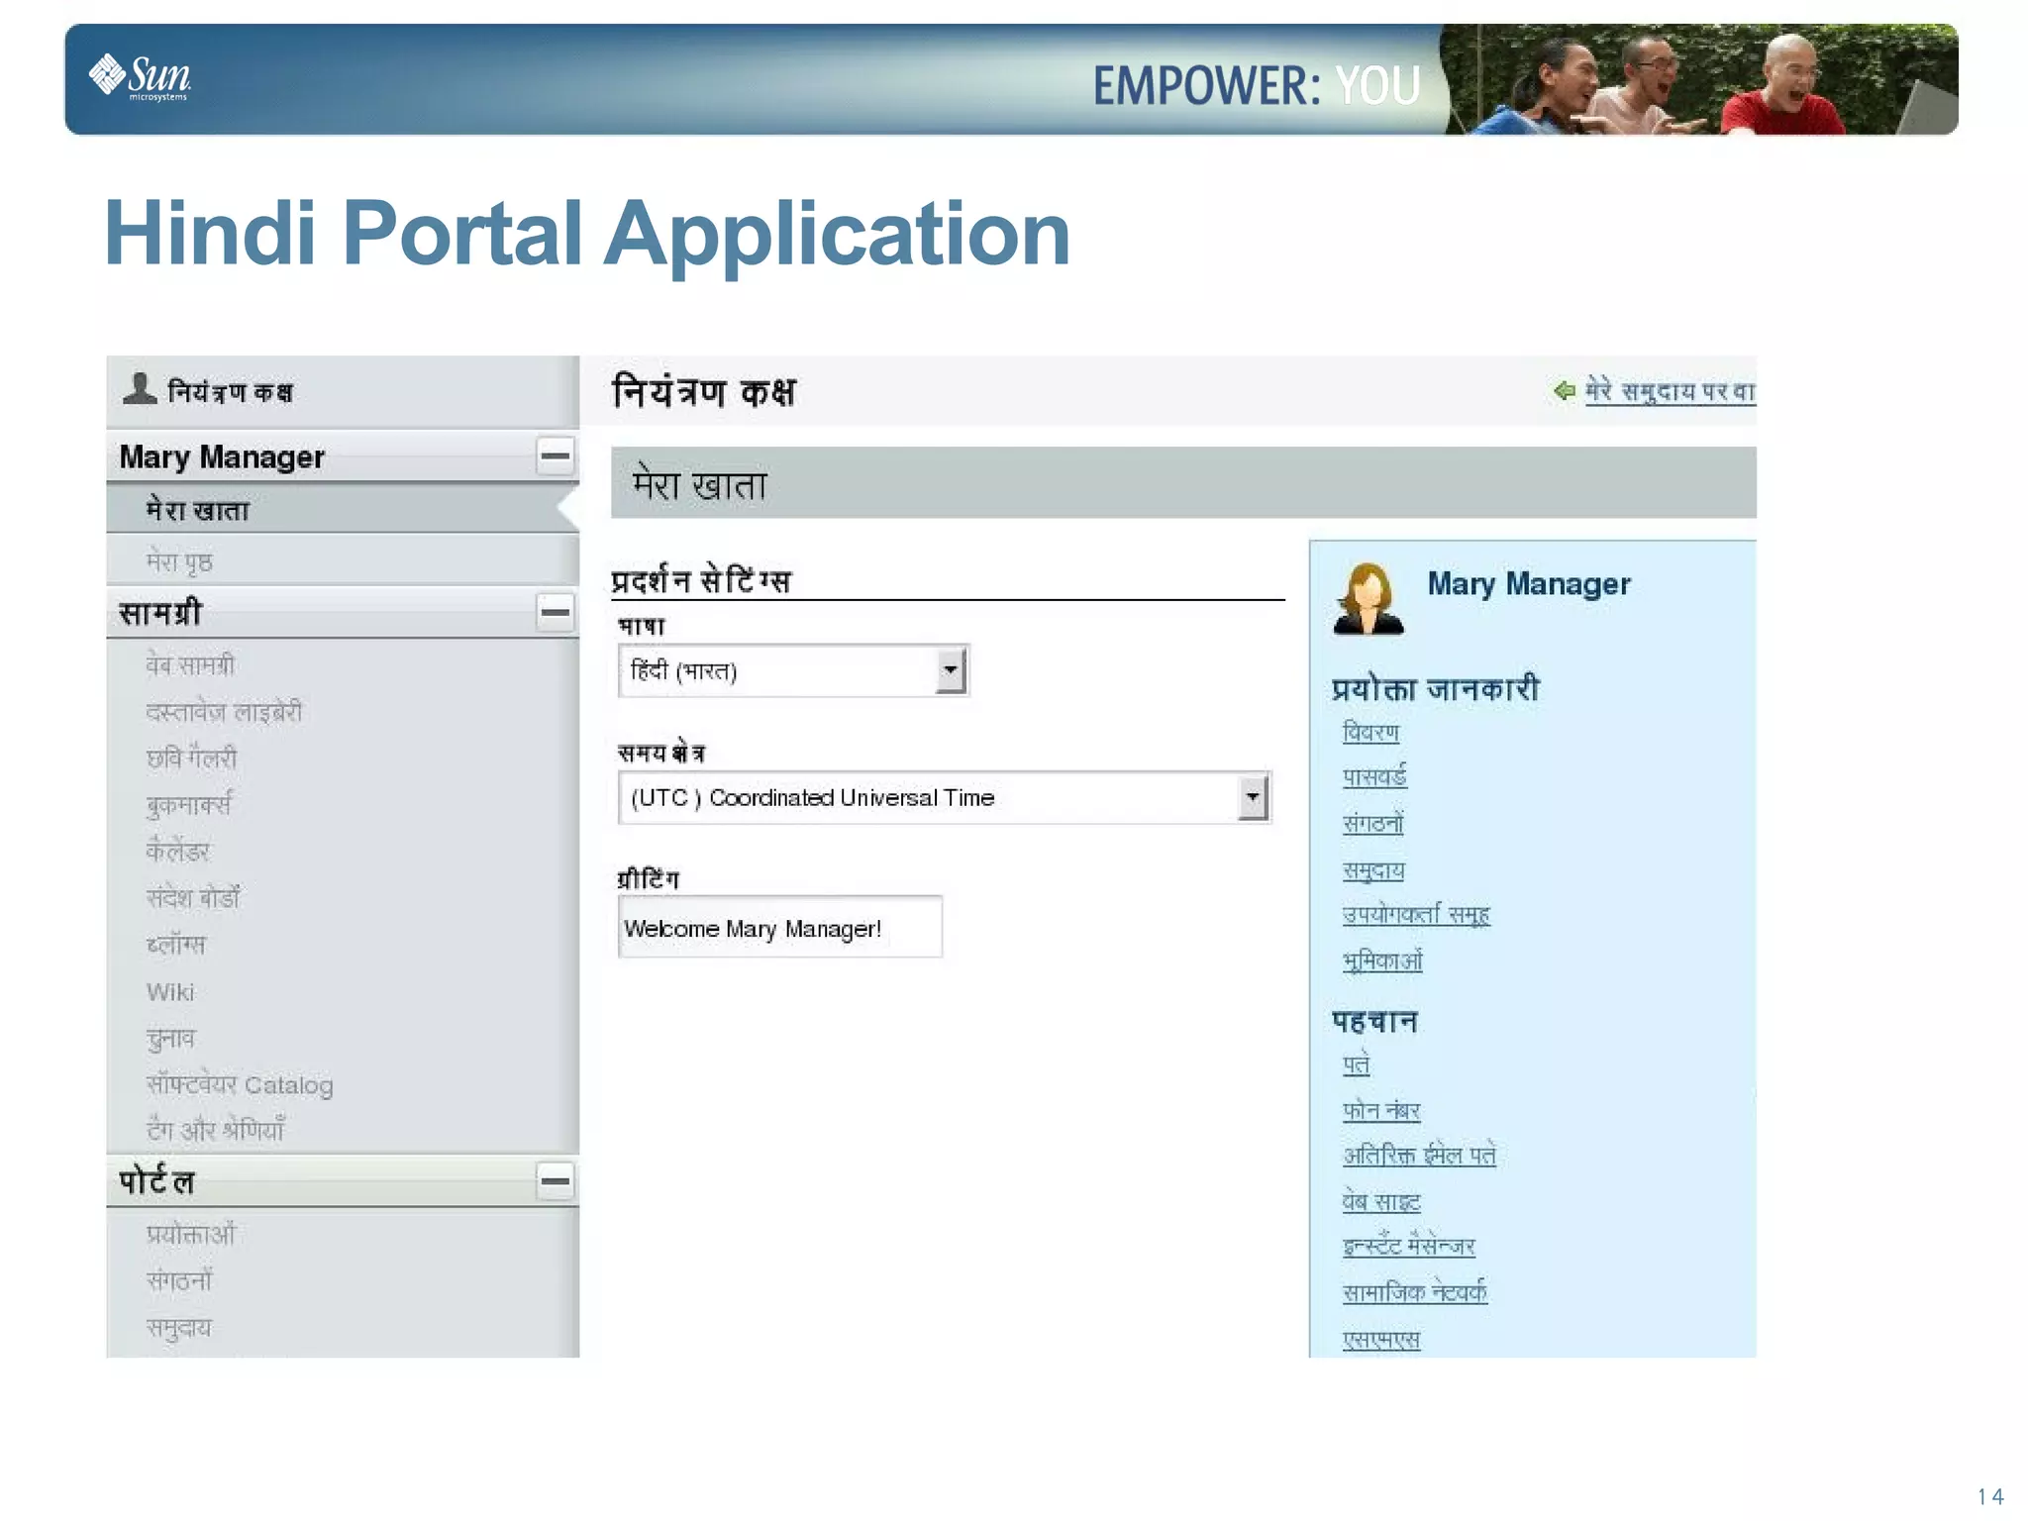Click the Sun Microsystems logo
Image resolution: width=2028 pixels, height=1521 pixels.
141,77
